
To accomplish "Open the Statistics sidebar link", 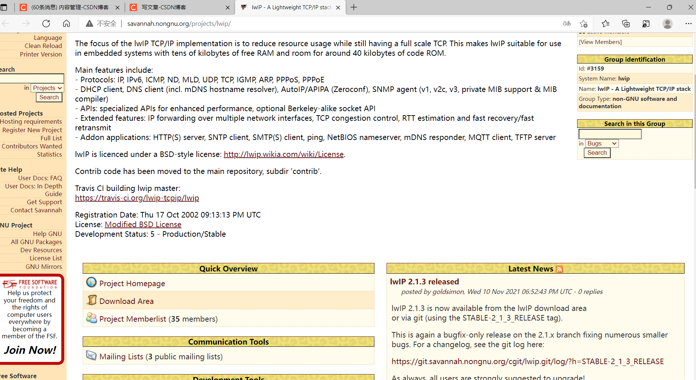I will point(49,154).
